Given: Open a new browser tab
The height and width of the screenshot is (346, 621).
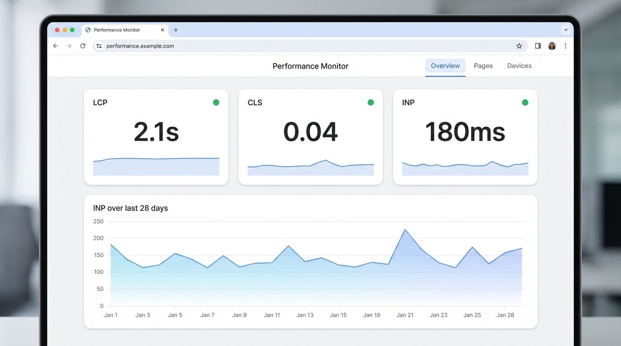Looking at the screenshot, I should (176, 30).
